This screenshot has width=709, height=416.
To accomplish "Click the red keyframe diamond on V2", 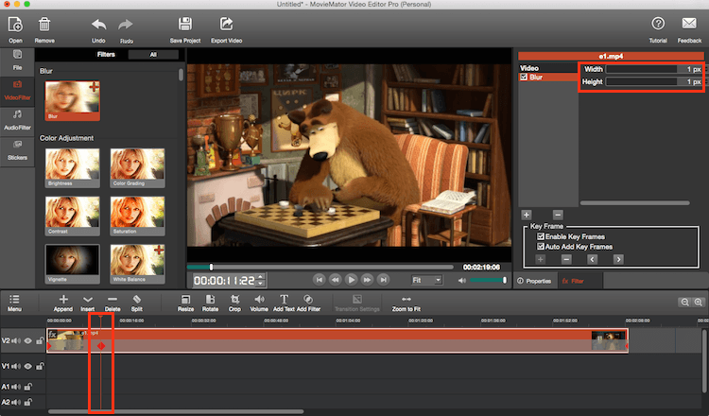I will (101, 345).
